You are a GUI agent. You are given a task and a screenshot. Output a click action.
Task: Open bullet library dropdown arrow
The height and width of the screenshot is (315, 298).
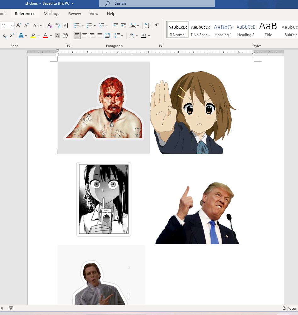[82, 25]
